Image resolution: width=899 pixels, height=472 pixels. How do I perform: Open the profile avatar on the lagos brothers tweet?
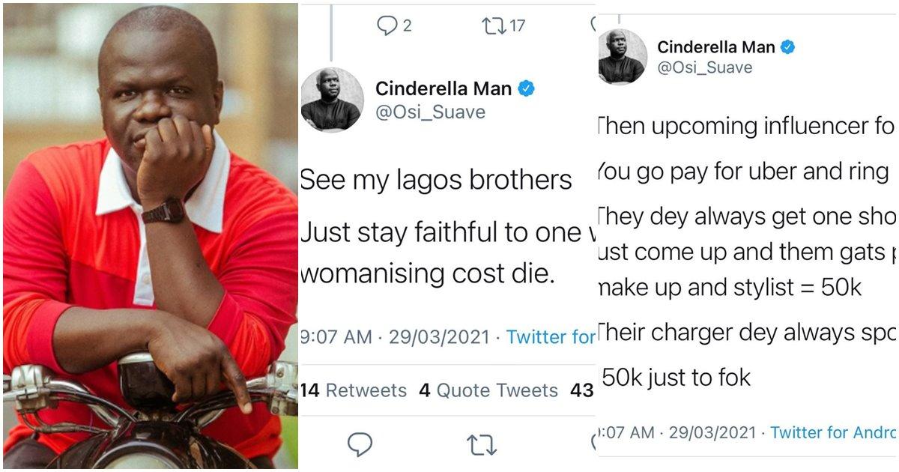332,100
